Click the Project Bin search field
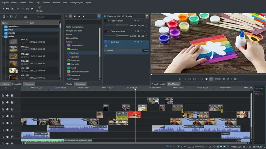266x149 pixels. pos(49,17)
